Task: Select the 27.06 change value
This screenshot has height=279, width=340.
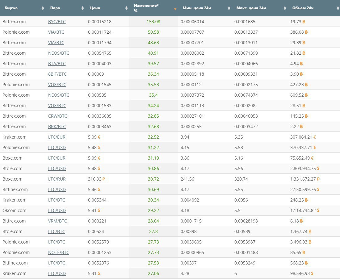Action: click(153, 273)
